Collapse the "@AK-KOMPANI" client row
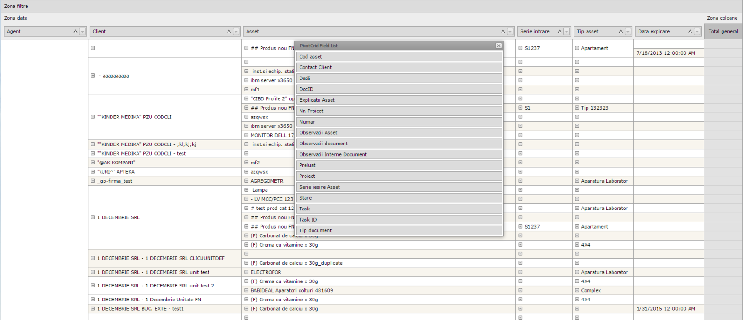This screenshot has height=320, width=743. [93, 163]
